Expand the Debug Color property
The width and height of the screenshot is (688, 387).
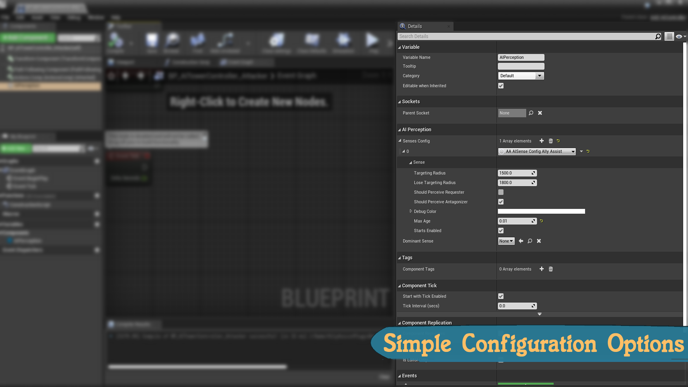click(411, 211)
